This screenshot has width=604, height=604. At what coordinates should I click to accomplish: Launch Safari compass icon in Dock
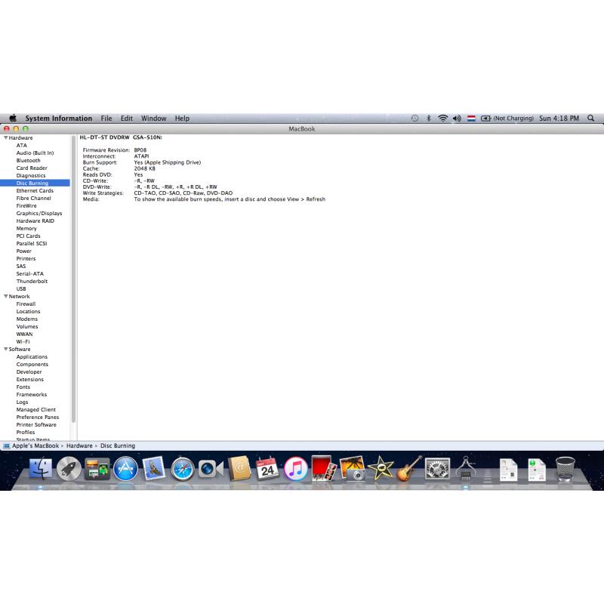183,469
